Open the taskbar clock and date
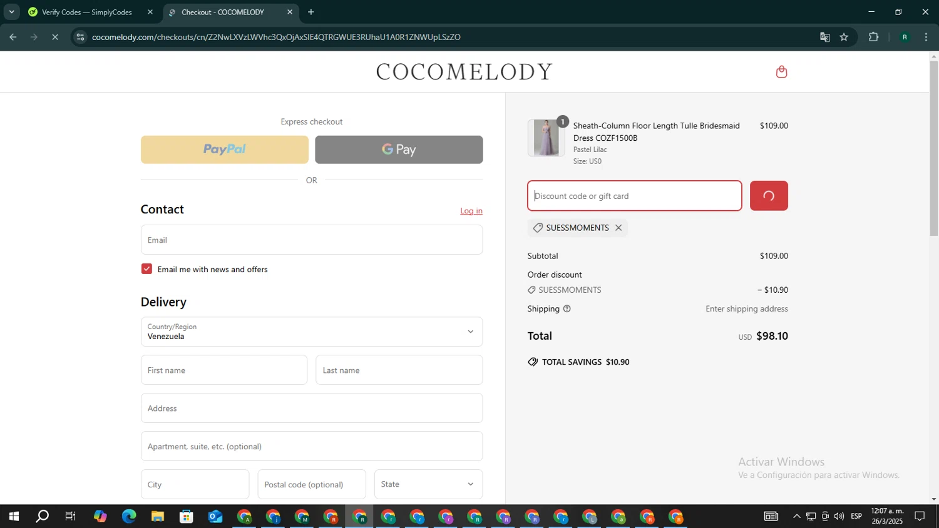Image resolution: width=939 pixels, height=528 pixels. coord(887,517)
